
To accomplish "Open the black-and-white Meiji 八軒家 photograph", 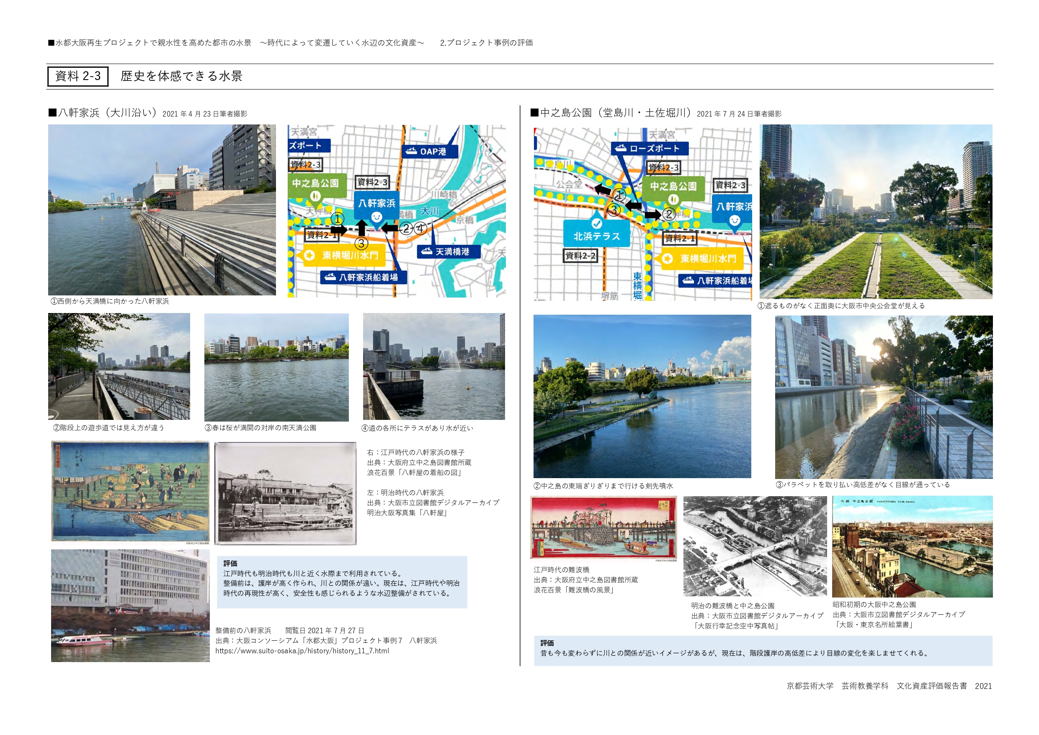I will [285, 493].
